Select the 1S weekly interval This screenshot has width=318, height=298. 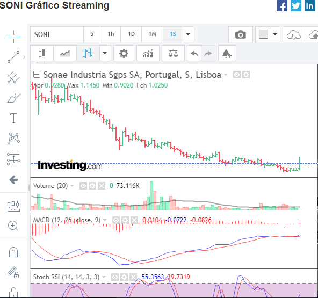point(173,34)
